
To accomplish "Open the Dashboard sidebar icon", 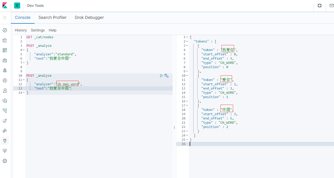I will (5, 50).
